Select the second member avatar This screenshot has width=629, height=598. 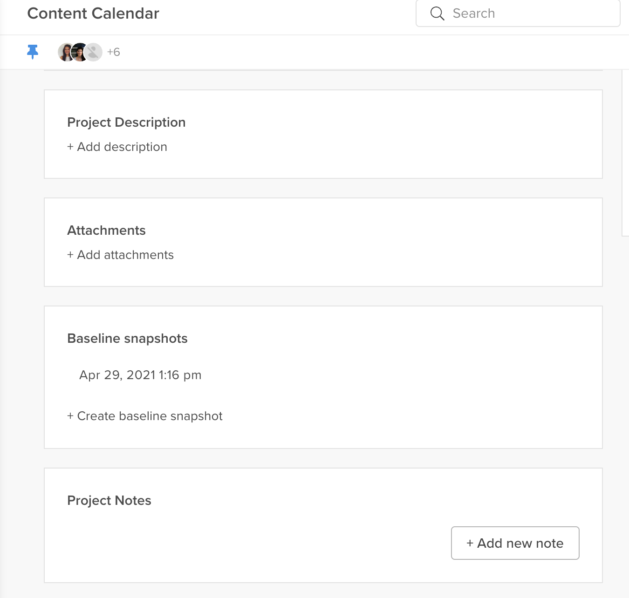click(x=80, y=52)
